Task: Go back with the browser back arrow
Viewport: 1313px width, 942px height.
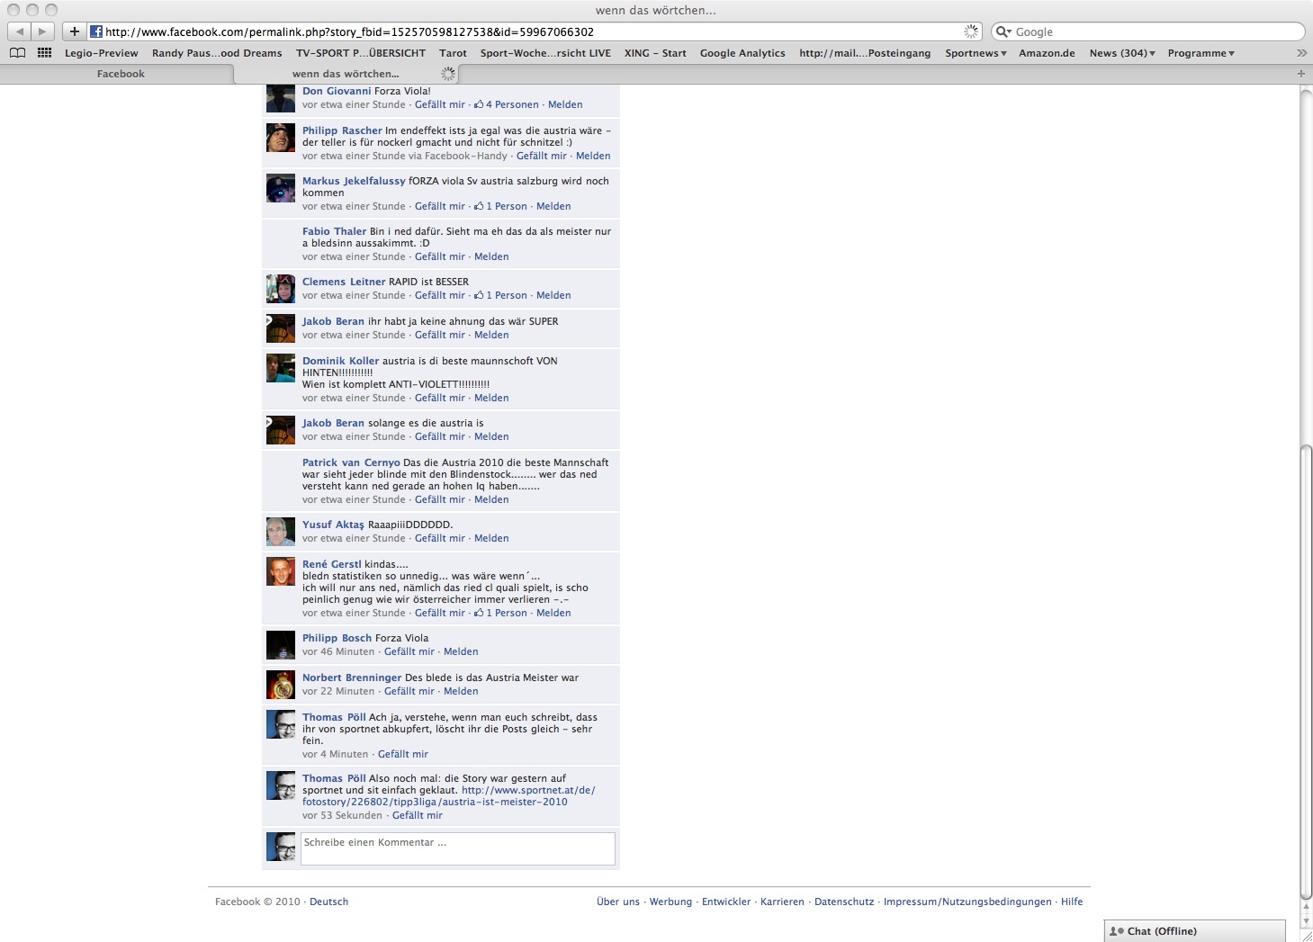Action: coord(20,31)
